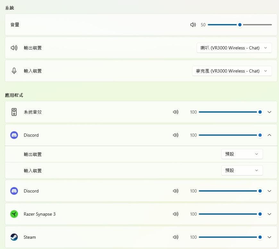Click the 系統音效 speaker box icon
Screen dimensions: 279x249
[x=14, y=112]
